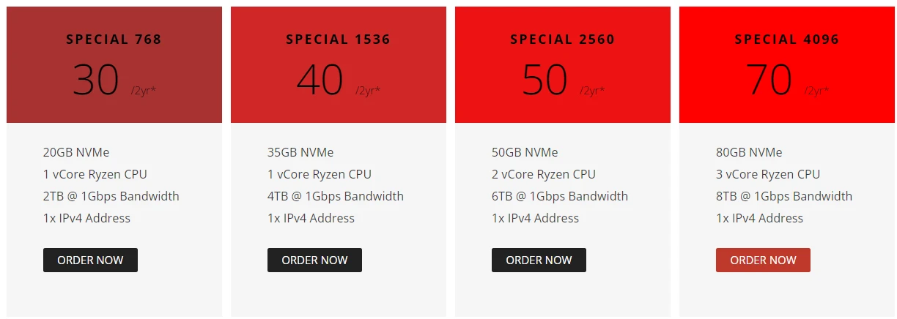Click the 20GB NVMe feature line
897x319 pixels.
coord(76,152)
